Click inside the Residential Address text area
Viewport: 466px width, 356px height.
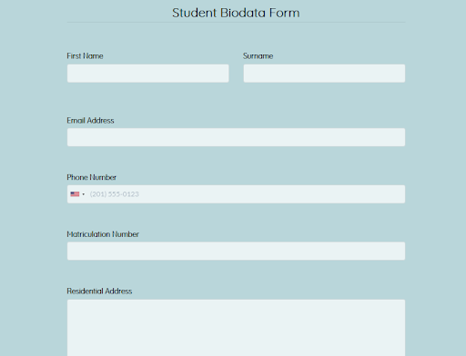pos(236,328)
